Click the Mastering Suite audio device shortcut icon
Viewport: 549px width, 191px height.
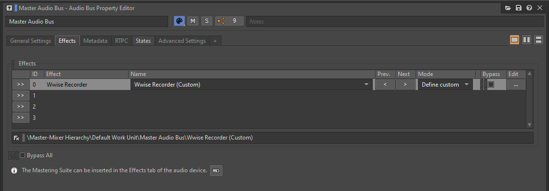tap(216, 171)
